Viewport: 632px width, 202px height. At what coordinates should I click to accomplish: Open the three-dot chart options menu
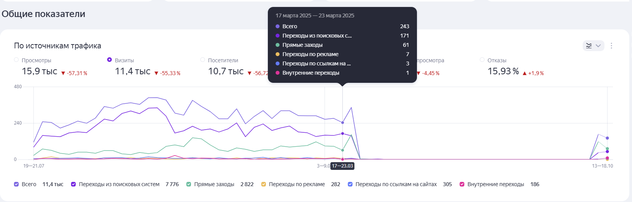point(611,46)
